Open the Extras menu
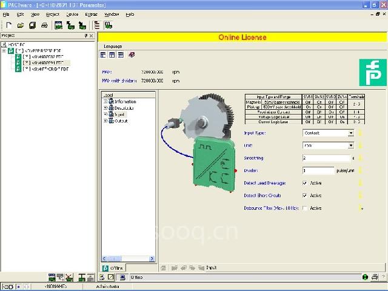The image size is (388, 291). (91, 14)
